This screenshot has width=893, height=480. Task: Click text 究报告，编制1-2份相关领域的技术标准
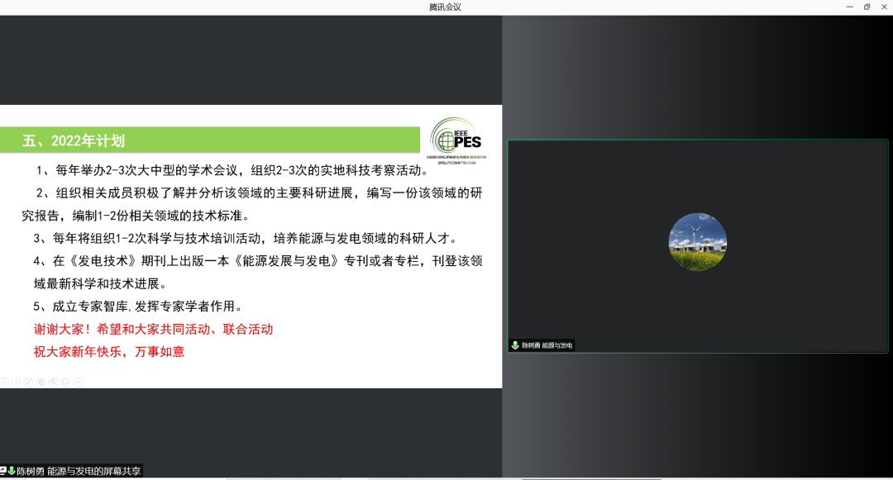tap(136, 216)
